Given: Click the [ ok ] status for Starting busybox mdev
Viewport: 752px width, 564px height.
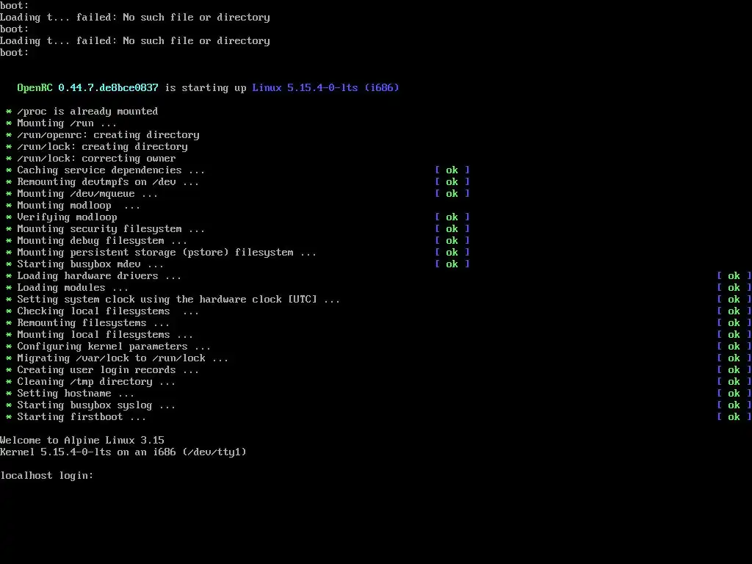Looking at the screenshot, I should point(452,264).
